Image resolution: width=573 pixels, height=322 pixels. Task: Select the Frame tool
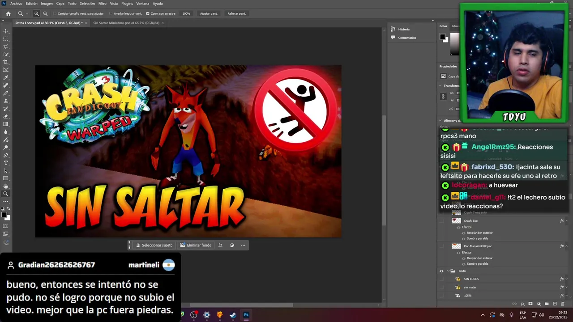(x=6, y=70)
